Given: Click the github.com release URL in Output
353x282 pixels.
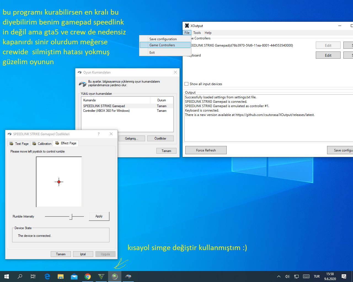Looking at the screenshot, I should click(275, 115).
